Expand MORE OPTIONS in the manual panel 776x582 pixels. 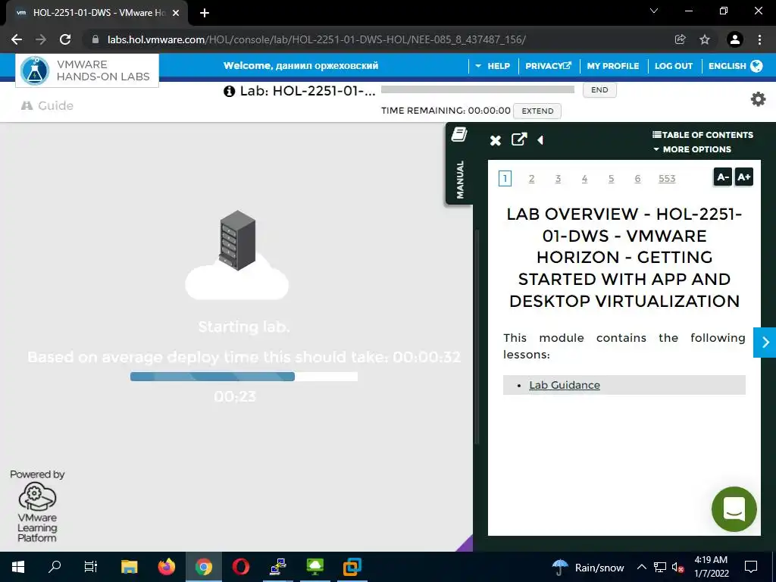tap(692, 149)
